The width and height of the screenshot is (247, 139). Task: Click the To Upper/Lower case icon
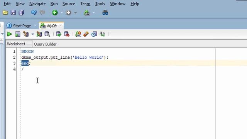pyautogui.click(x=102, y=34)
